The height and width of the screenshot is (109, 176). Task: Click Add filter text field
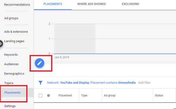point(144,83)
